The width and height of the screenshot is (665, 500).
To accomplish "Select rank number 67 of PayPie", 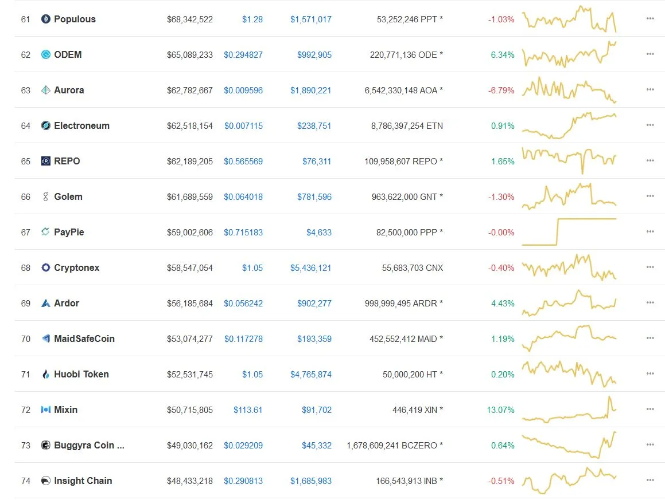I will coord(26,233).
